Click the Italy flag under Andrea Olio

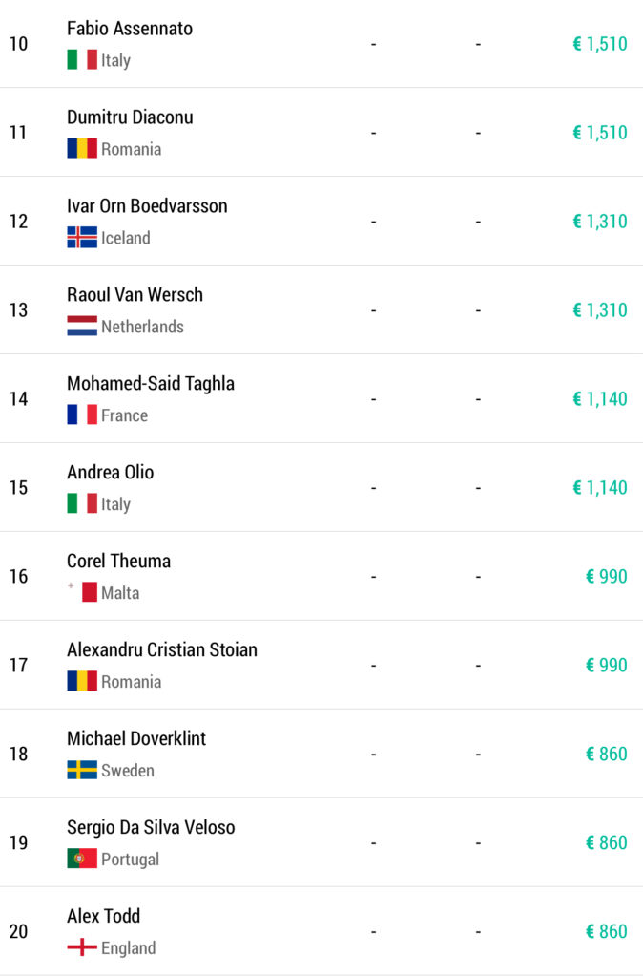pyautogui.click(x=82, y=504)
